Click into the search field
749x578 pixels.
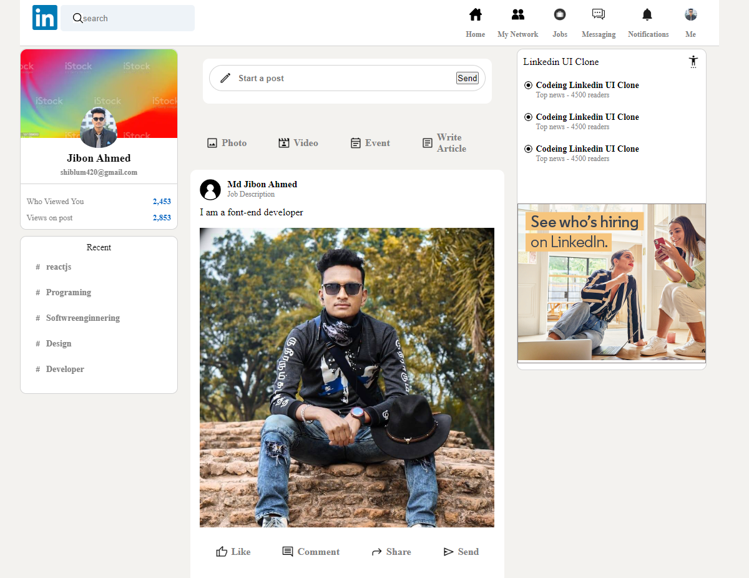[127, 18]
